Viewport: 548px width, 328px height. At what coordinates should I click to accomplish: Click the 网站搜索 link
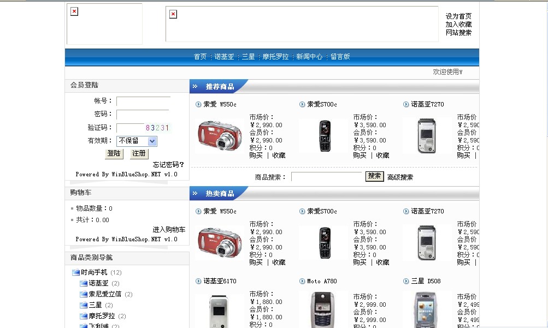(458, 32)
